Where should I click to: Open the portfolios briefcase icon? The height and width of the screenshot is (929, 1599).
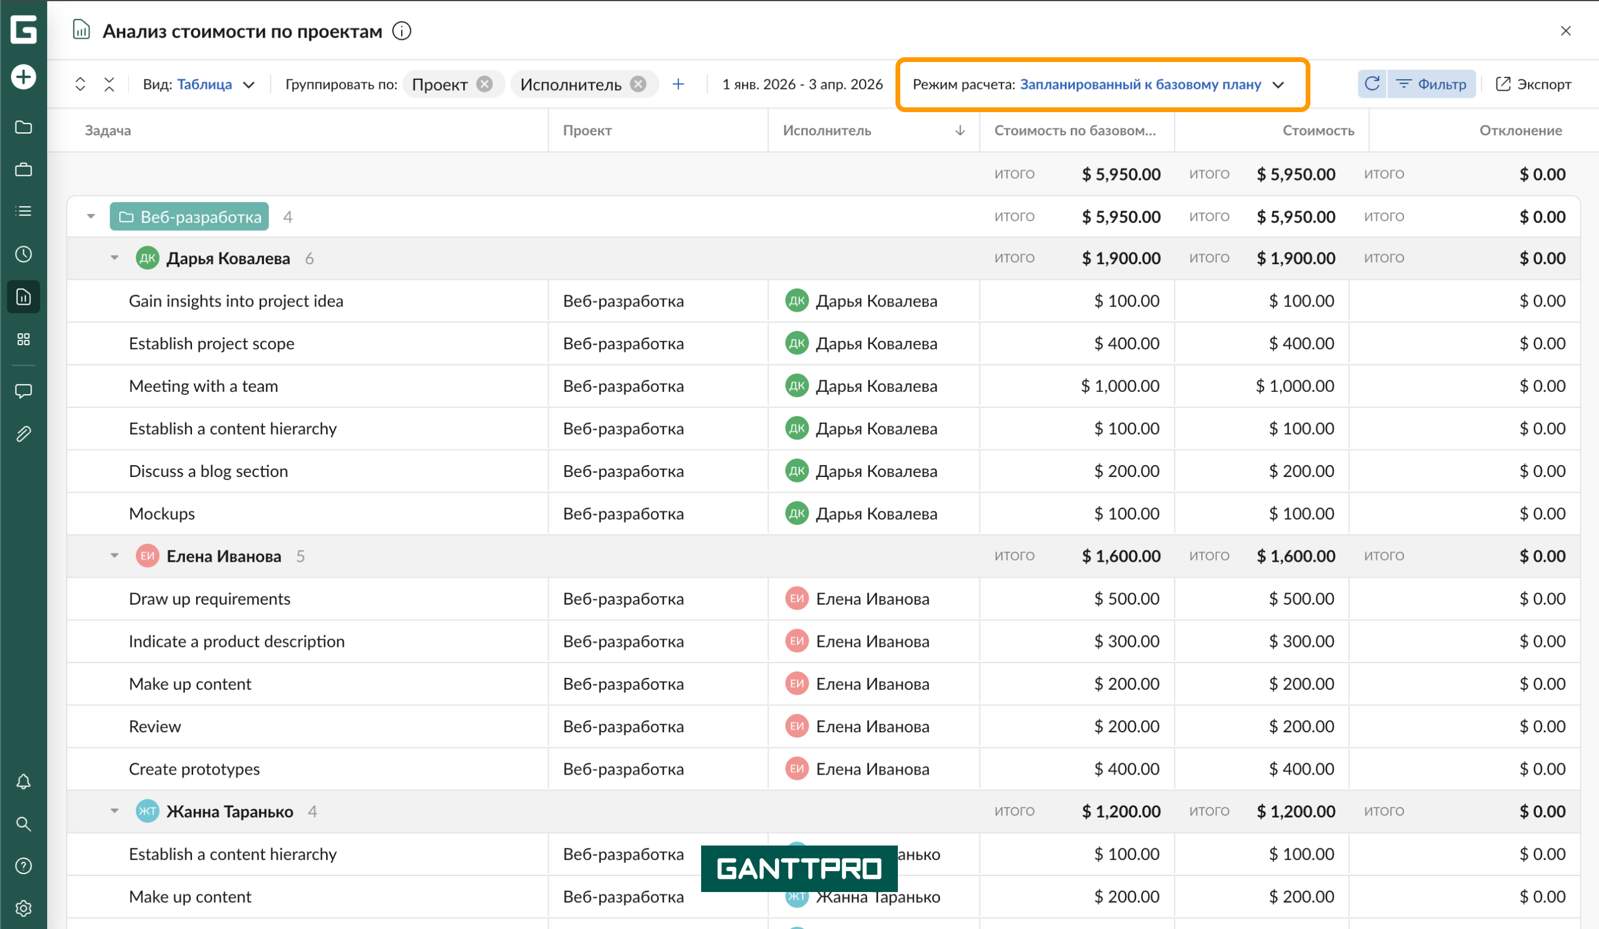23,169
